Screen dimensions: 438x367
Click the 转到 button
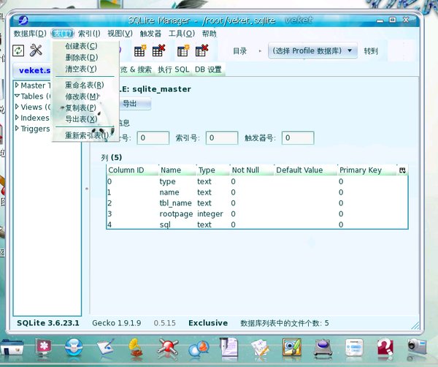372,51
